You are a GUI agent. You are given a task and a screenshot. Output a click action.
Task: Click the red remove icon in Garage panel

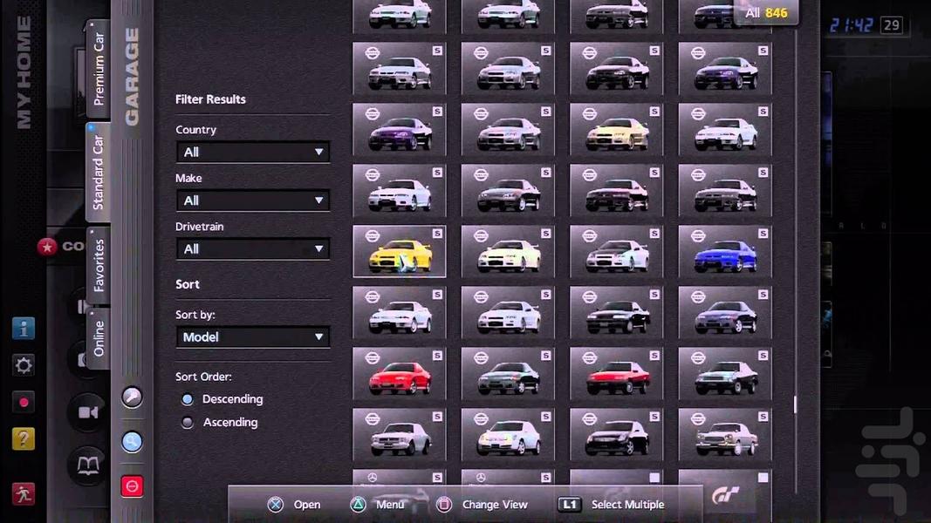[x=132, y=486]
